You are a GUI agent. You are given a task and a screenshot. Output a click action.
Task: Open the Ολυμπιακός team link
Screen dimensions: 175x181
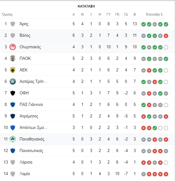point(30,47)
